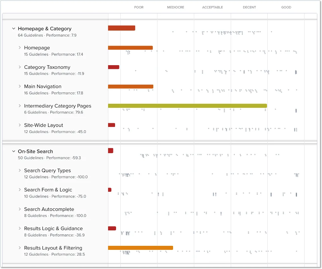Expand the Homepage subsection chevron
322x269 pixels.
pos(20,47)
